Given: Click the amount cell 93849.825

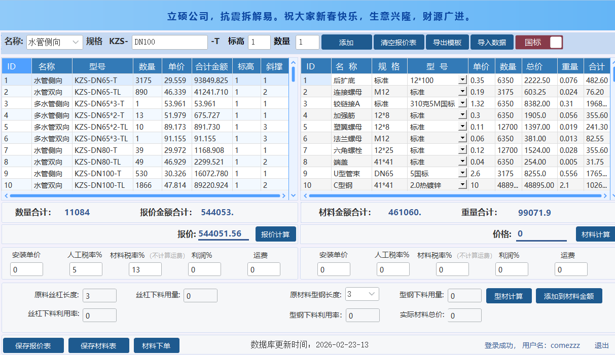Looking at the screenshot, I should click(x=212, y=80).
